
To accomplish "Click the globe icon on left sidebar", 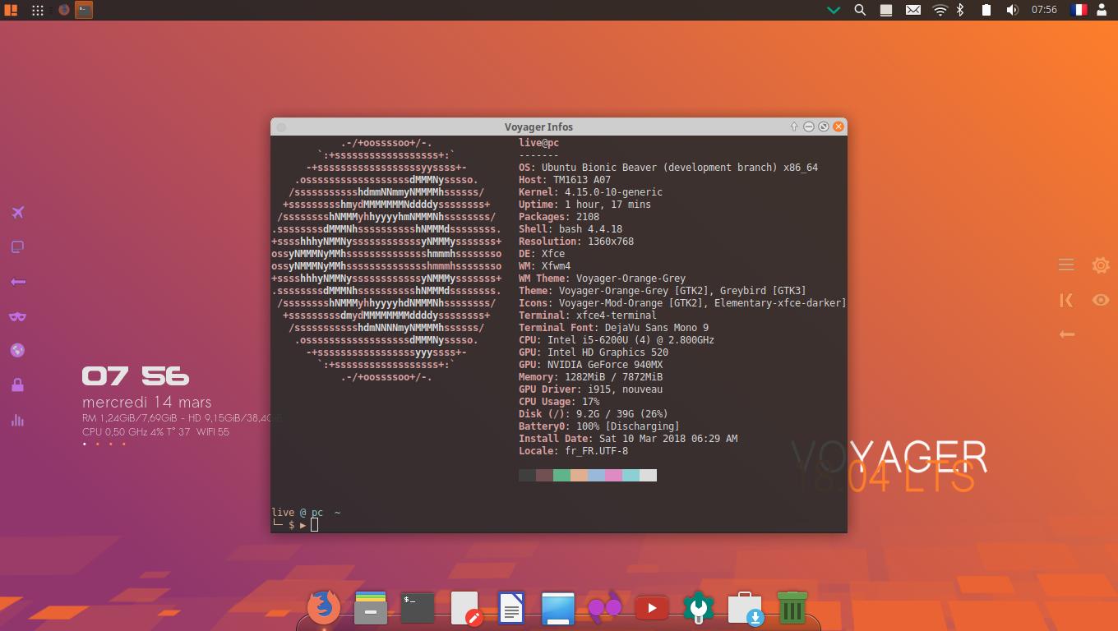I will pyautogui.click(x=17, y=351).
